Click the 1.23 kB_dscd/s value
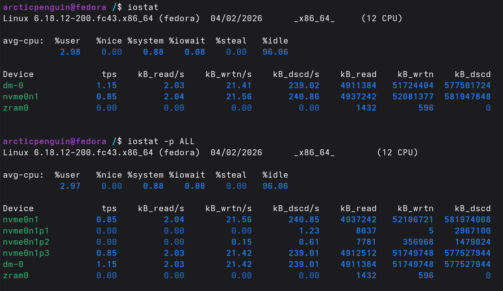The image size is (503, 291). [309, 231]
